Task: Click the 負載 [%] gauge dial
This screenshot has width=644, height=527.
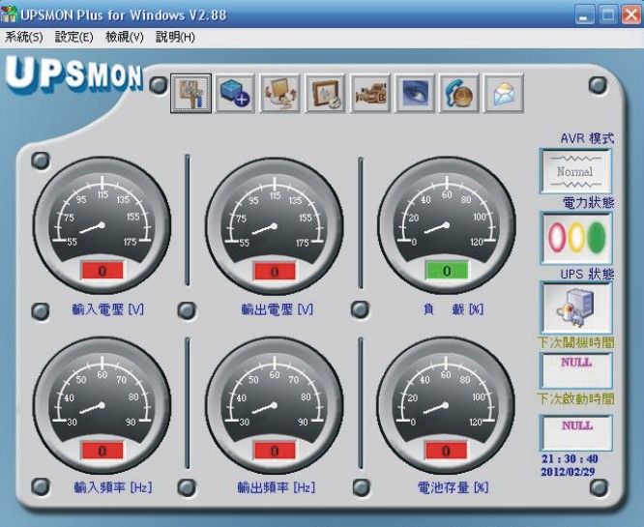Action: tap(447, 225)
